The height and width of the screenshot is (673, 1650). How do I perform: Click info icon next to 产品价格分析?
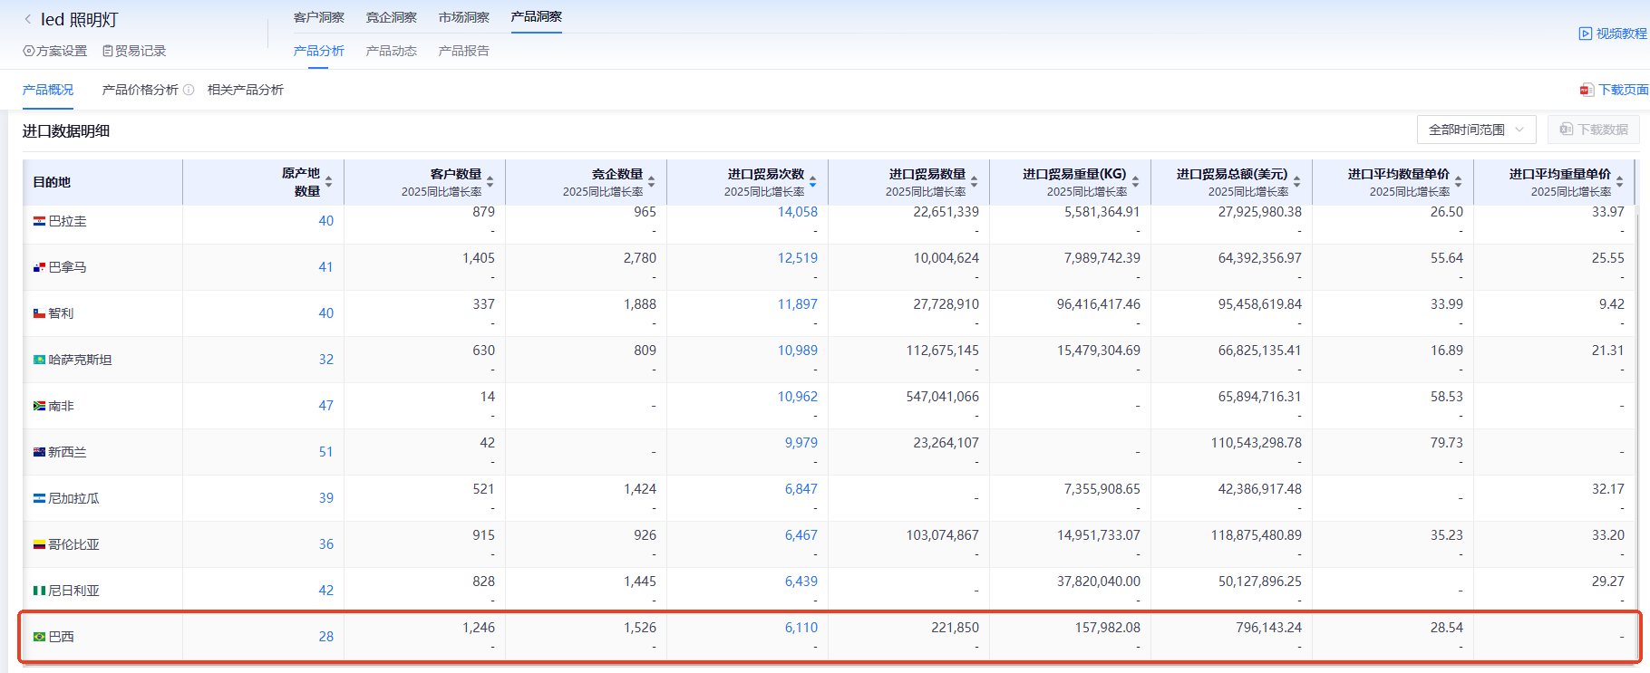coord(189,90)
